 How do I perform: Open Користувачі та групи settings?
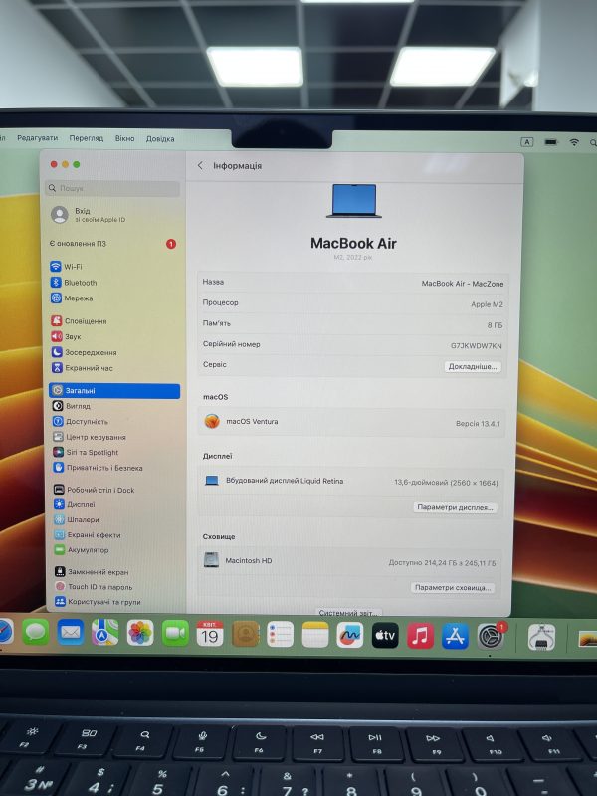point(98,602)
